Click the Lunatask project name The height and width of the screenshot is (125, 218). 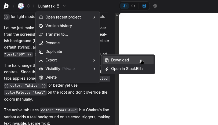[x=46, y=6]
